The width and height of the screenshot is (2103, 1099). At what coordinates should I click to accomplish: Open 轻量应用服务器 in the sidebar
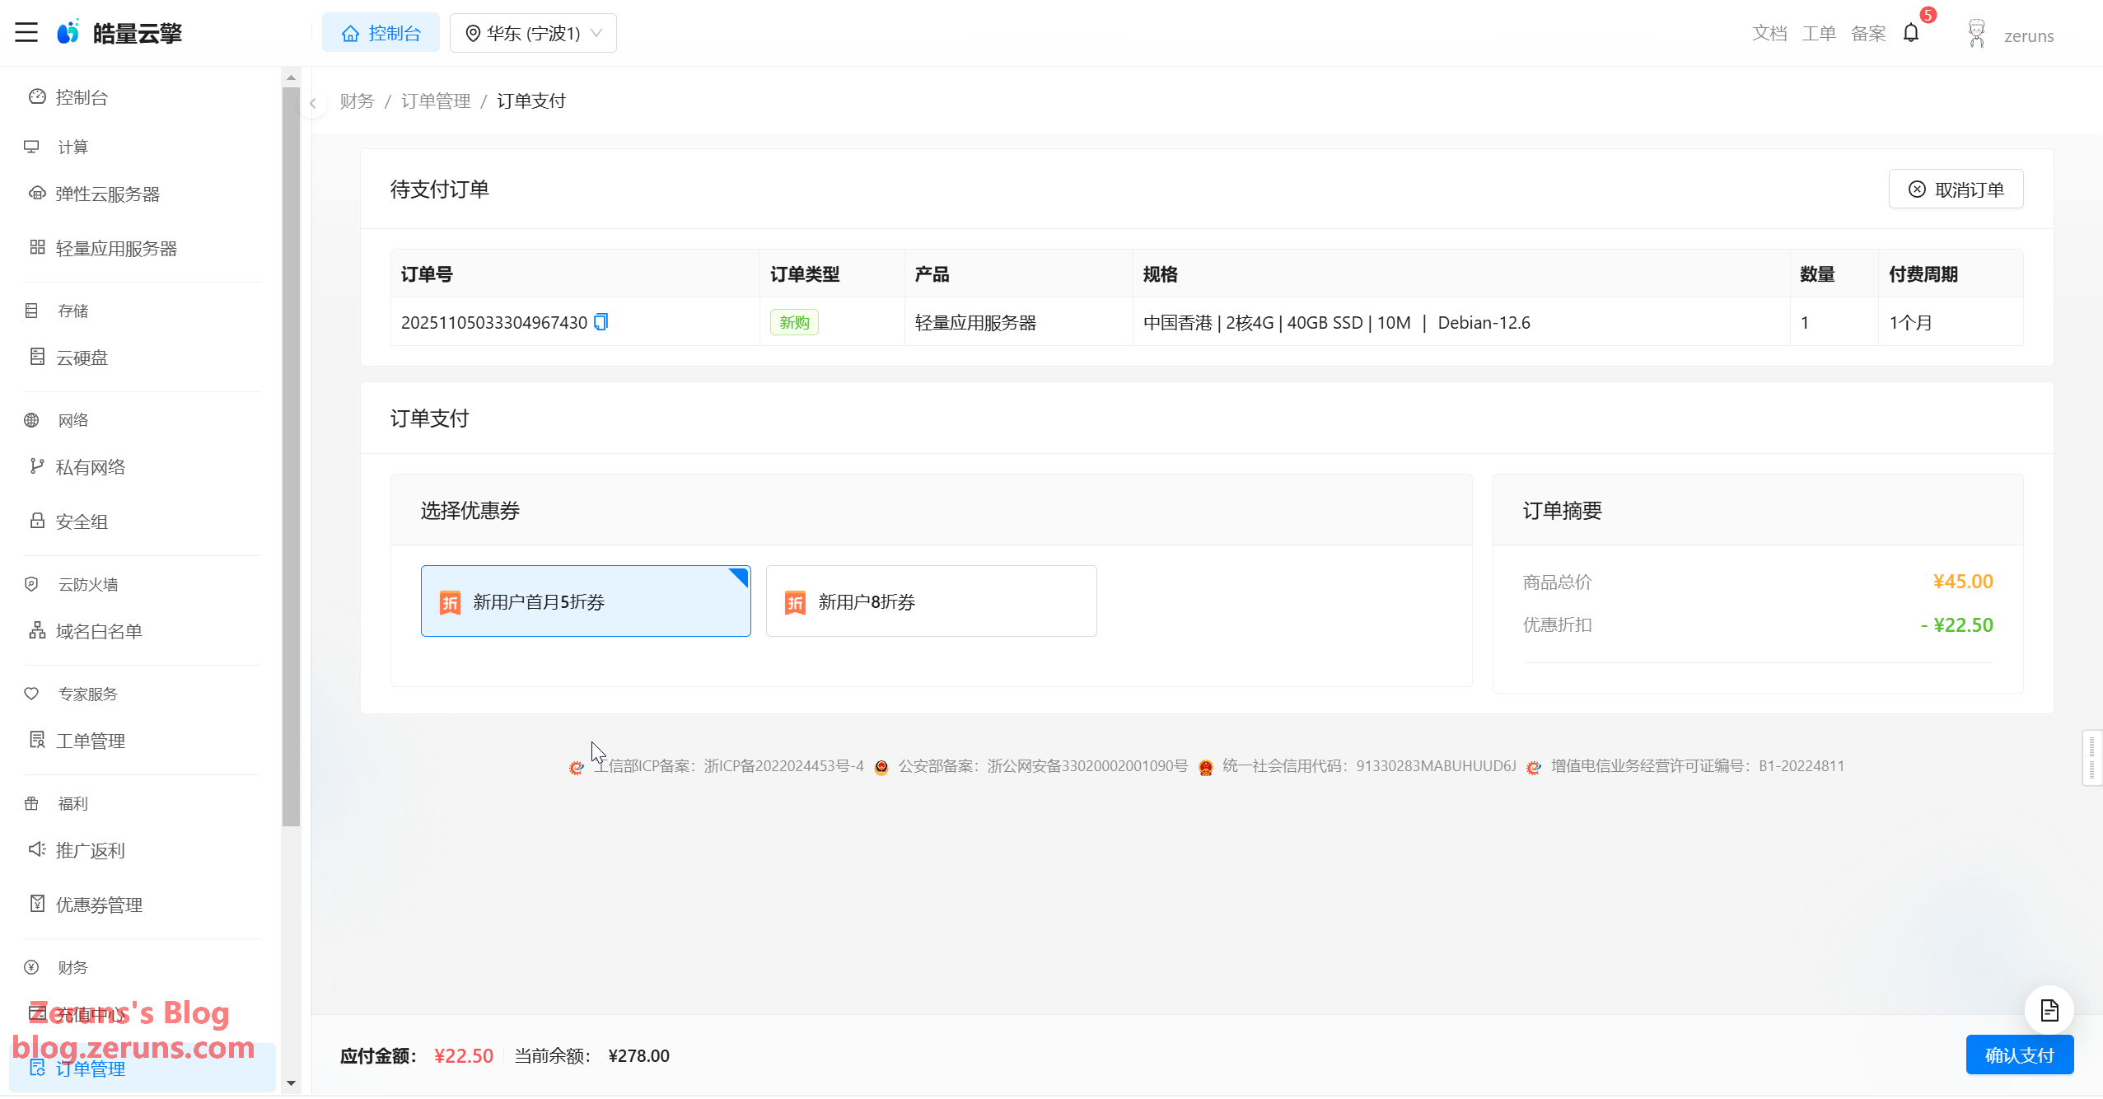(x=116, y=249)
